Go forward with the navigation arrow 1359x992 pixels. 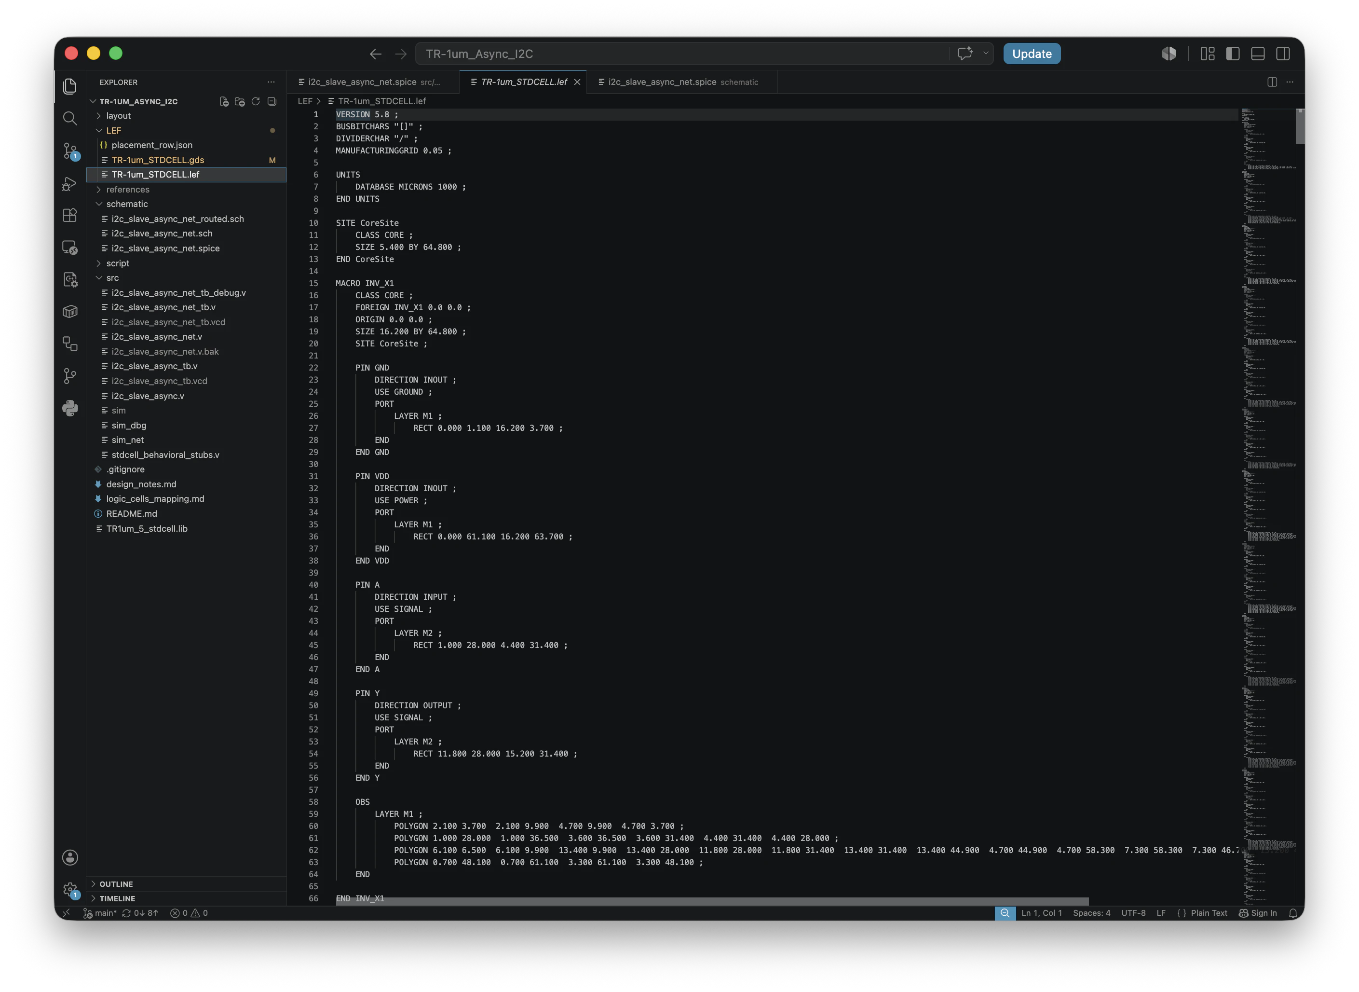pos(401,54)
